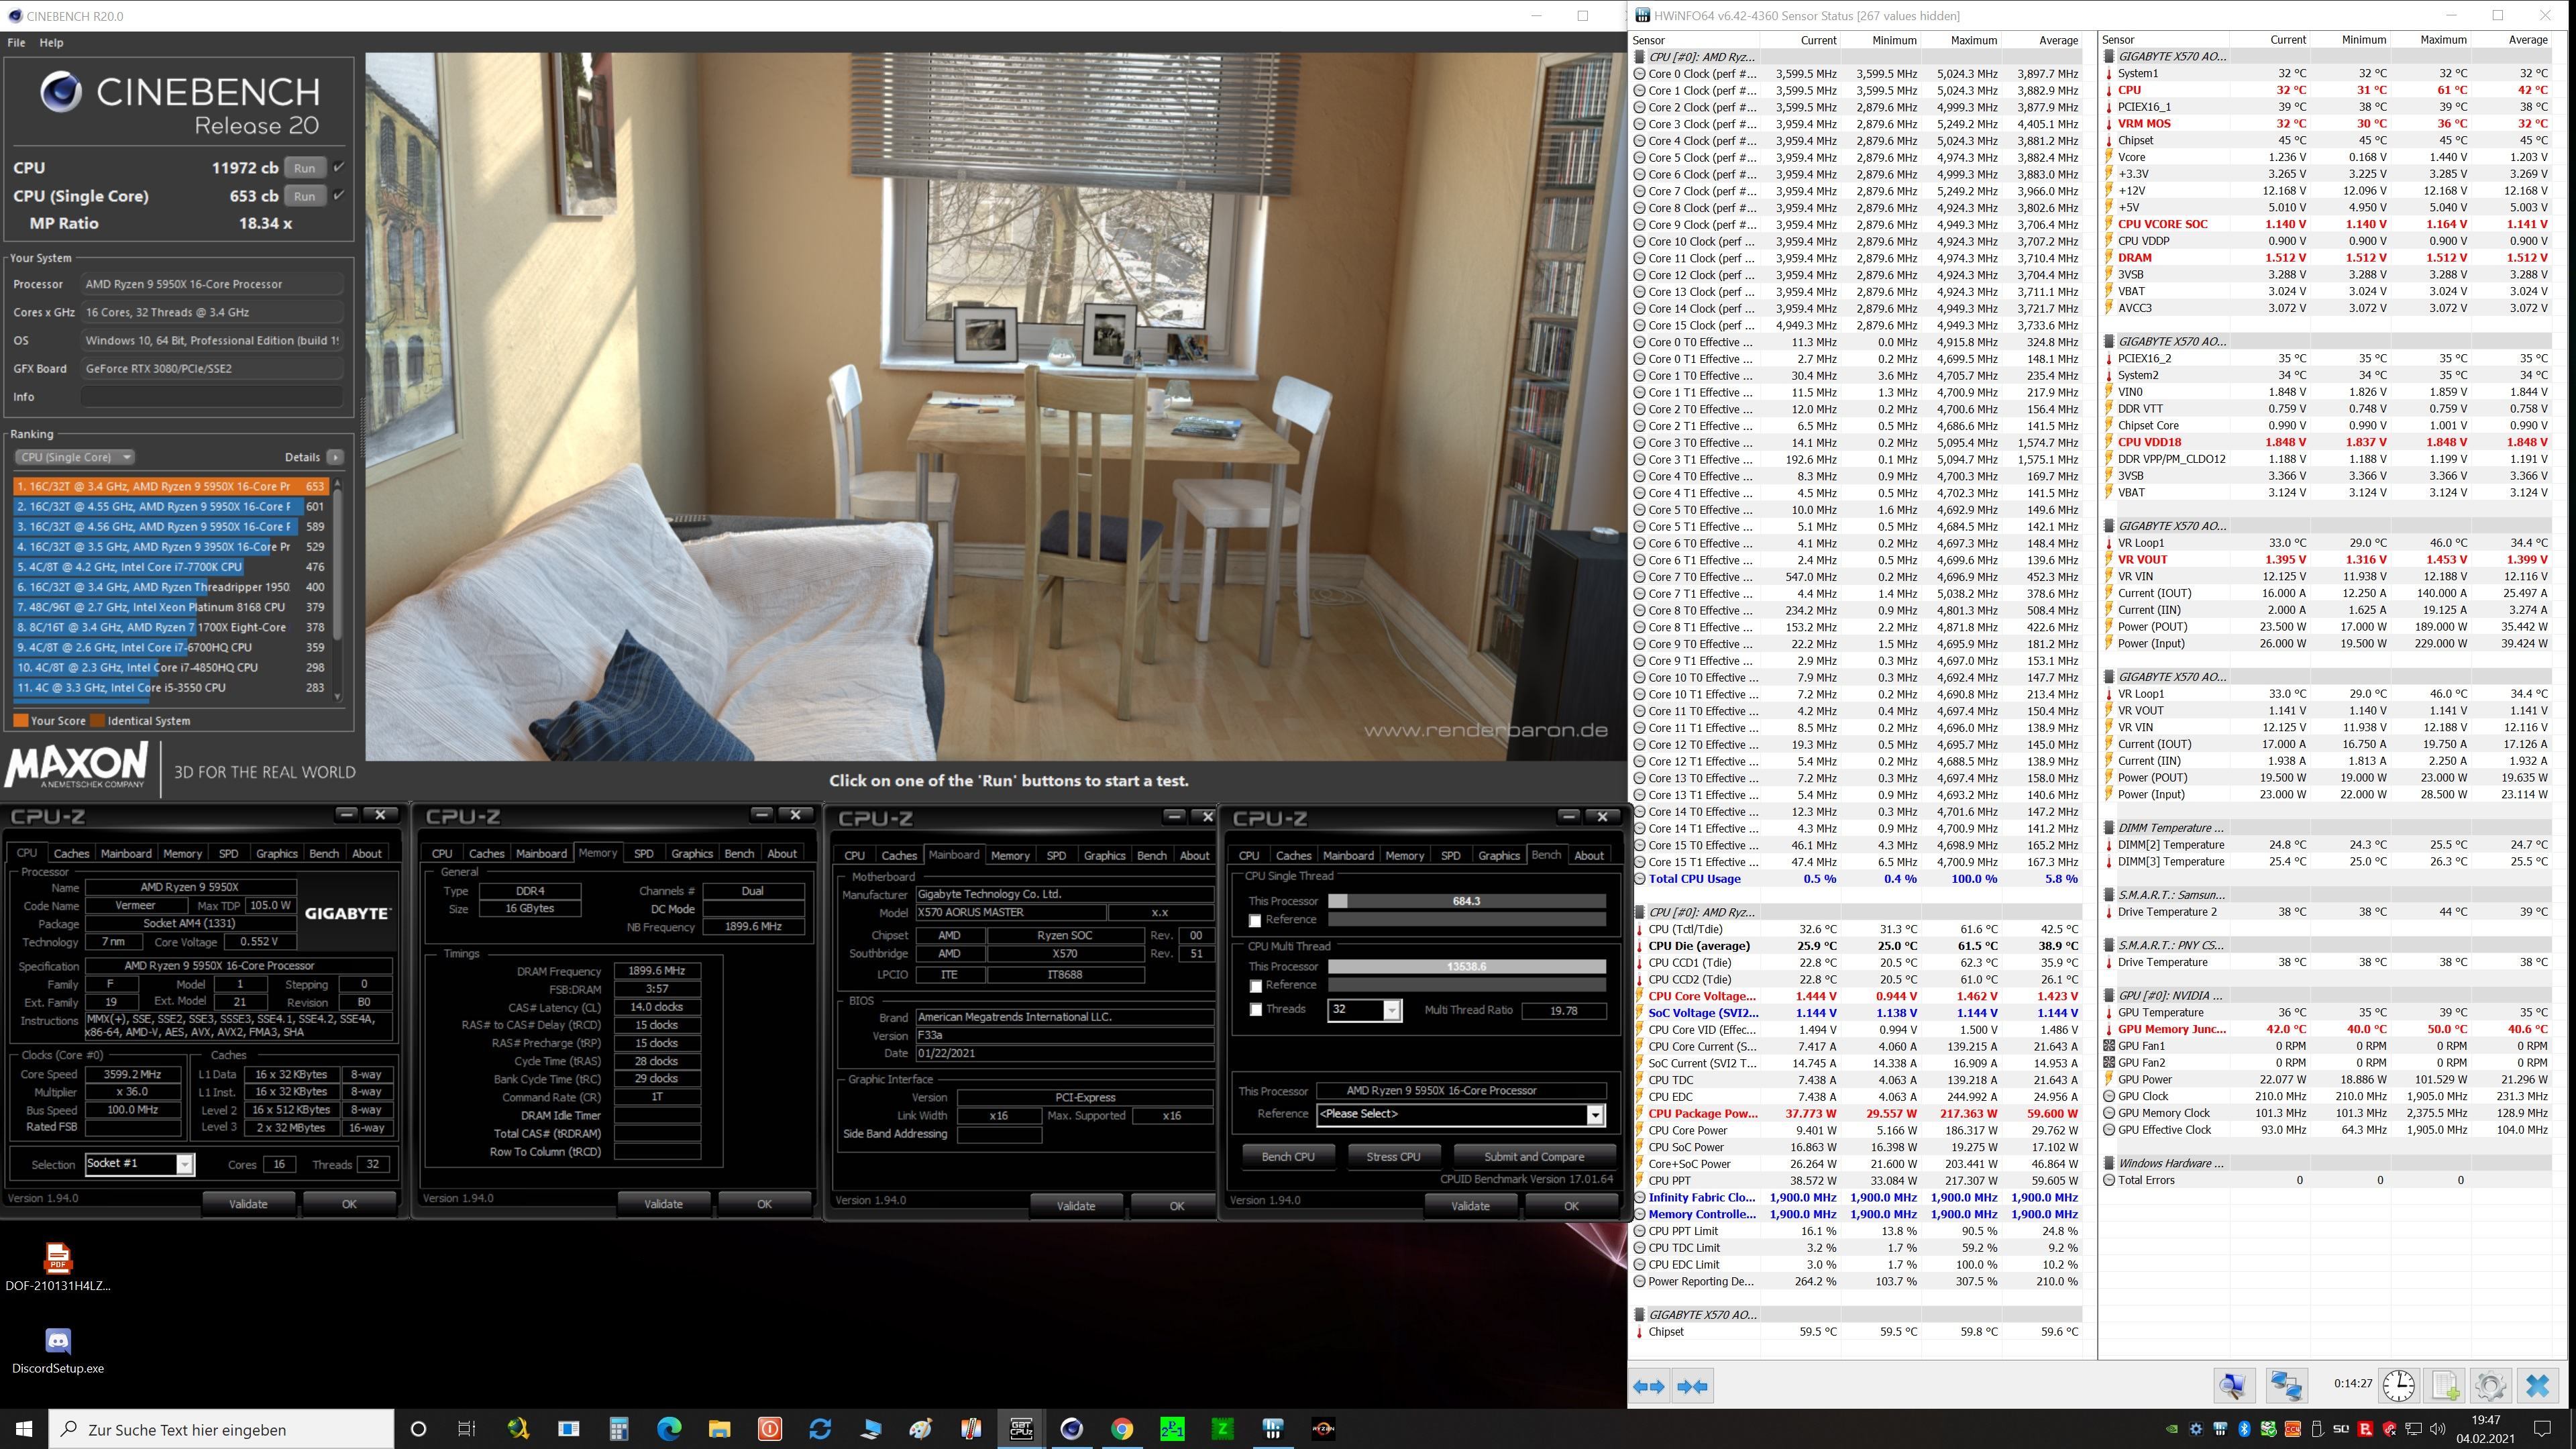This screenshot has height=1449, width=2576.
Task: Click Submit and Compare button
Action: point(1534,1157)
